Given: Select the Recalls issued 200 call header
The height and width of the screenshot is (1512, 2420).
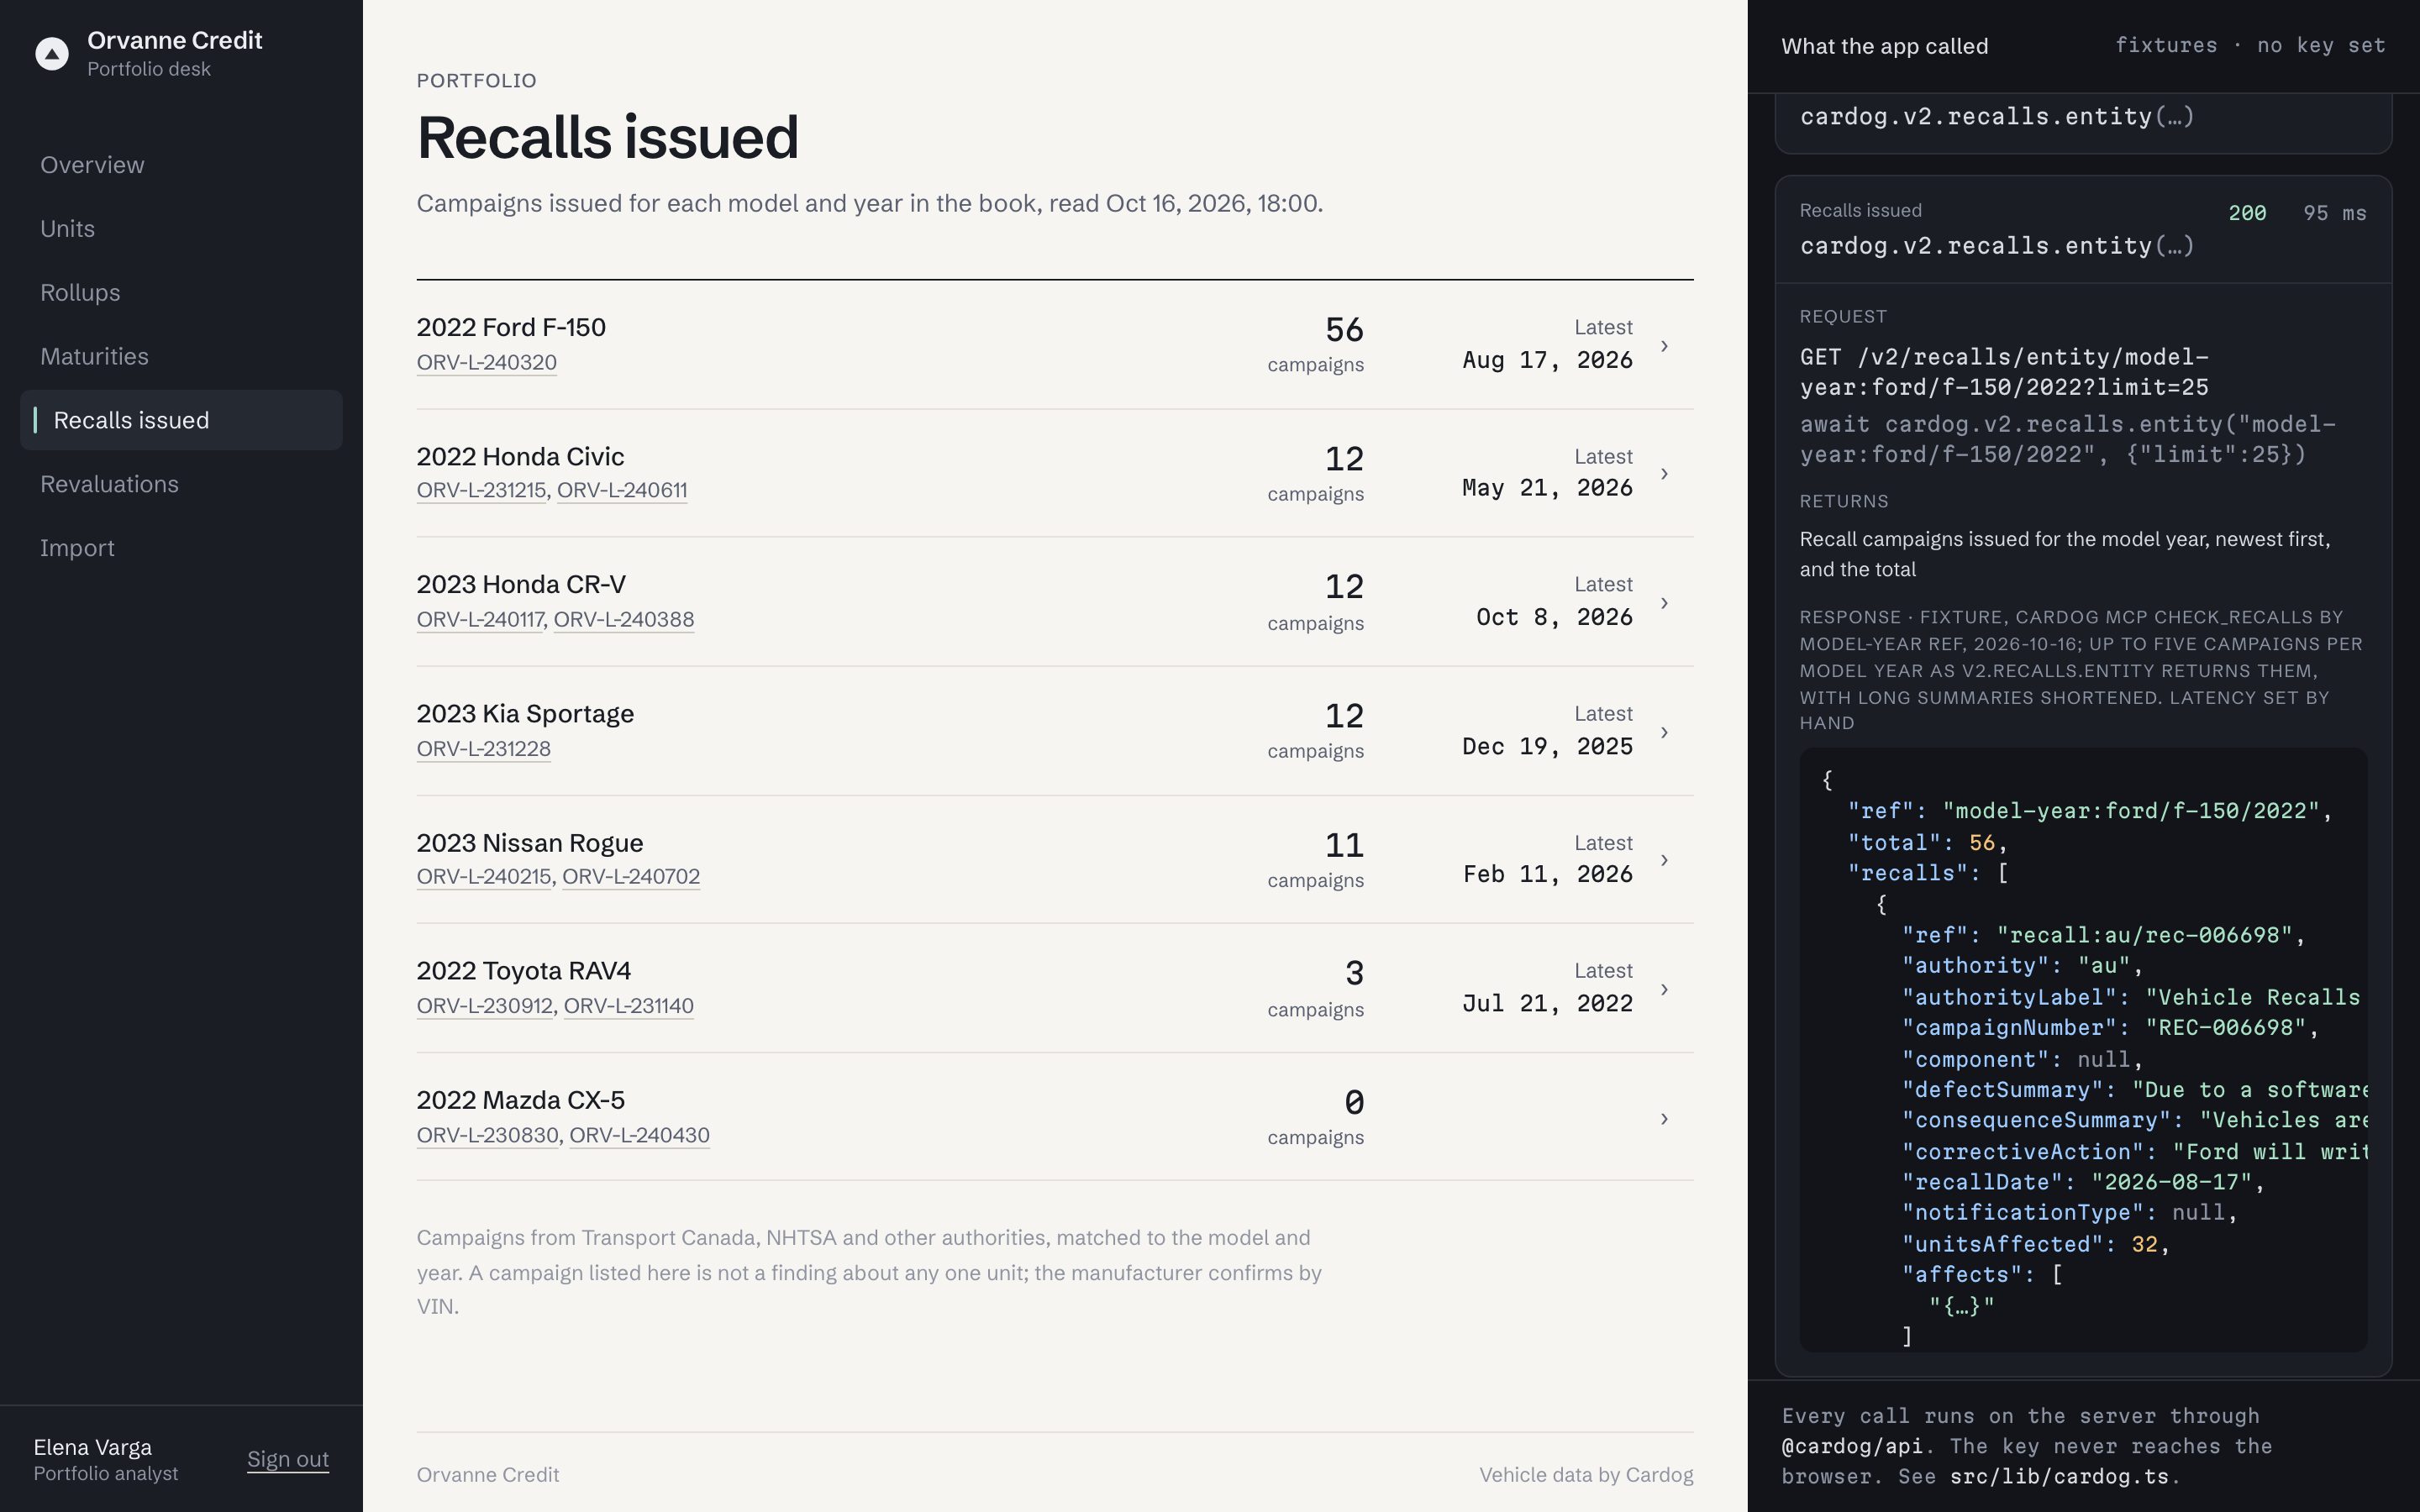Looking at the screenshot, I should pos(2083,230).
